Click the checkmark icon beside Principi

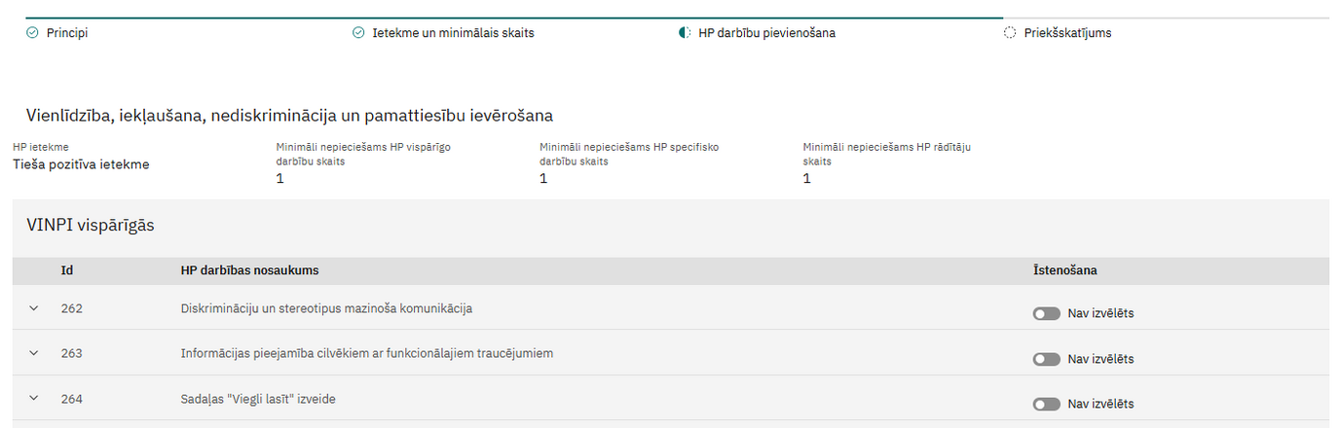32,33
